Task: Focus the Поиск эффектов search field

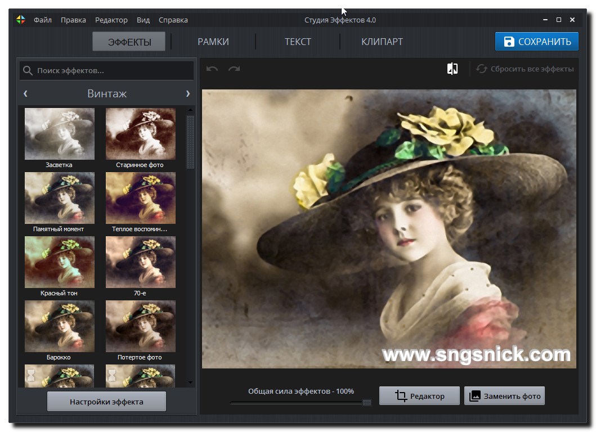Action: pos(107,71)
